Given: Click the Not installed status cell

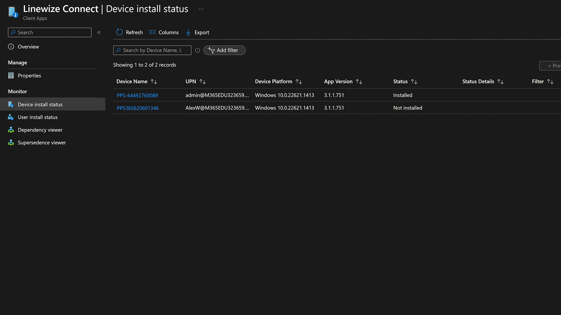Looking at the screenshot, I should tap(408, 108).
